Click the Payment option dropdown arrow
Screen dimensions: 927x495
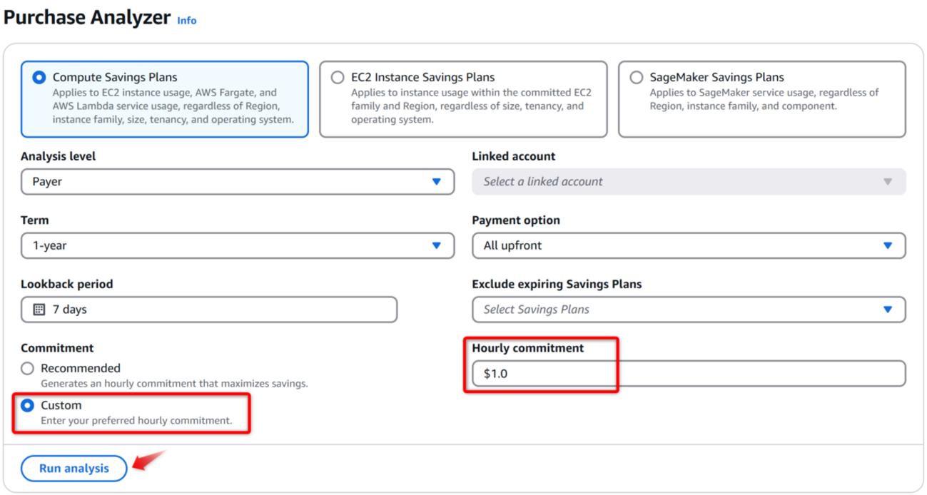(888, 245)
